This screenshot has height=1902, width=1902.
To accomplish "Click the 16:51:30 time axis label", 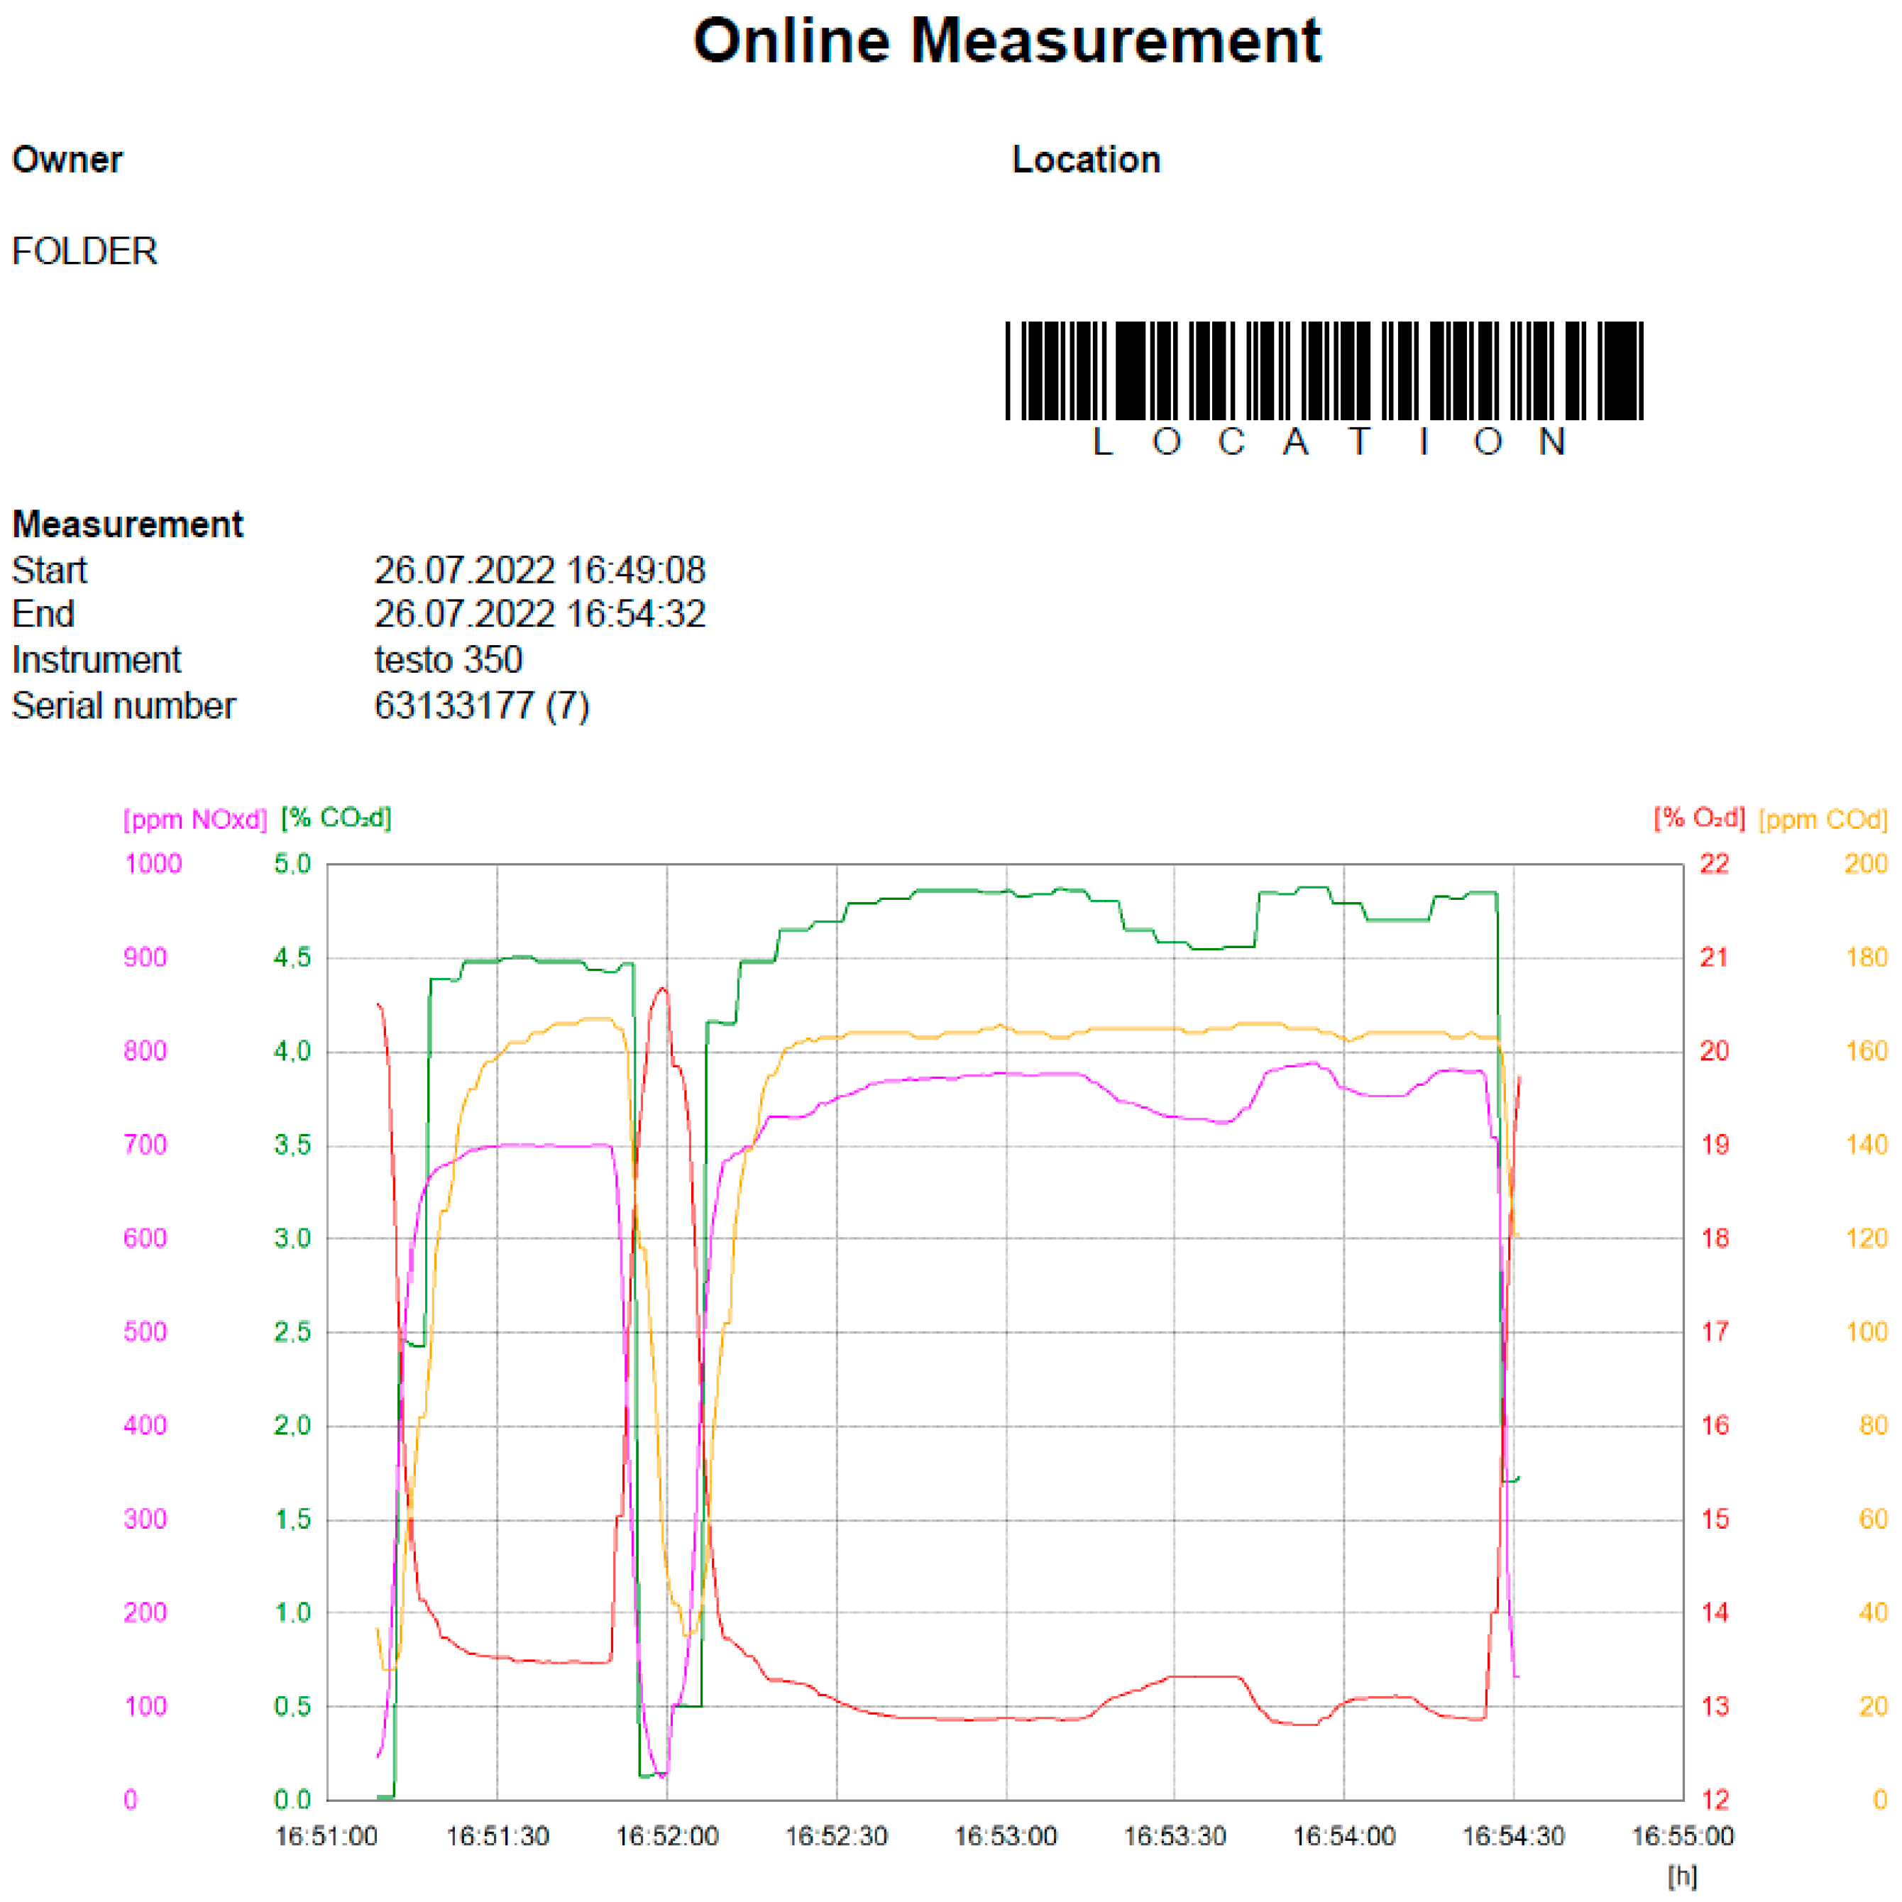I will (498, 1836).
